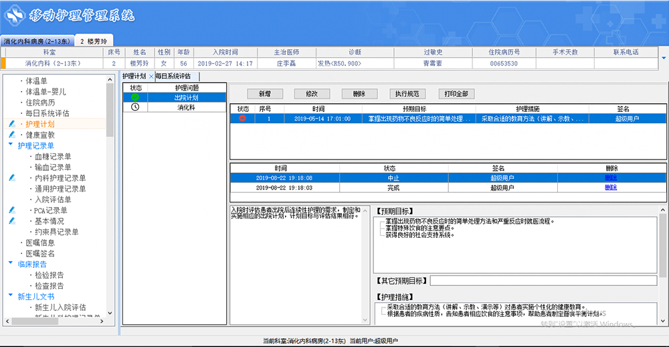The image size is (669, 347).
Task: Collapse the 新生儿文书 tree section
Action: click(x=11, y=296)
